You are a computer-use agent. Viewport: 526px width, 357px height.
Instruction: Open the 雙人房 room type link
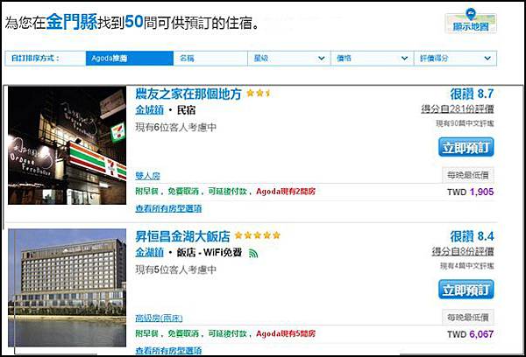(147, 176)
